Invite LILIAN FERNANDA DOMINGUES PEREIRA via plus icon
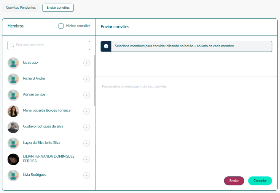Image resolution: width=280 pixels, height=193 pixels. pyautogui.click(x=86, y=159)
